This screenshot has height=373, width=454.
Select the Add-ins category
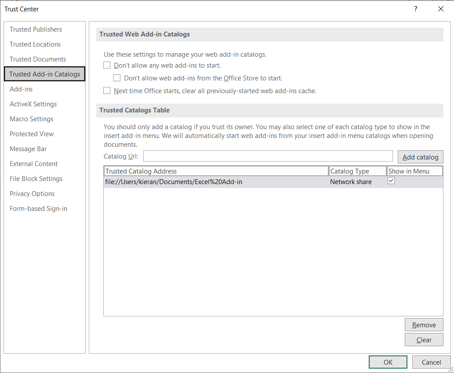[21, 89]
